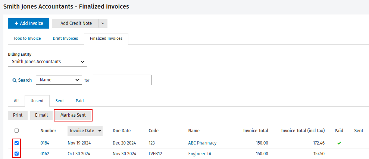Uncheck the checkbox for invoice 0184

pos(17,143)
